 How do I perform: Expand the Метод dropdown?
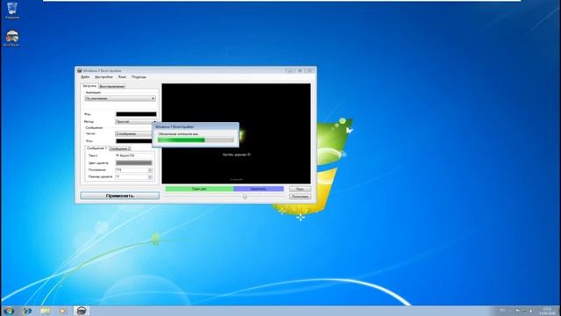pos(136,122)
